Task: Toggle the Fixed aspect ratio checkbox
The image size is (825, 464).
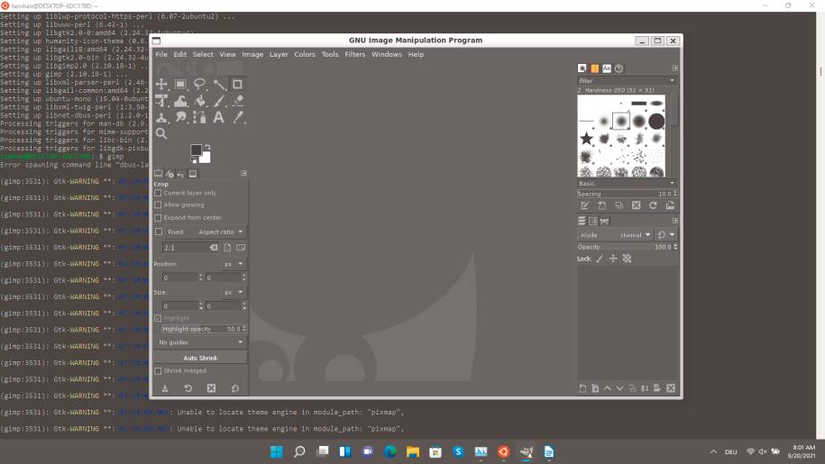Action: click(x=159, y=232)
